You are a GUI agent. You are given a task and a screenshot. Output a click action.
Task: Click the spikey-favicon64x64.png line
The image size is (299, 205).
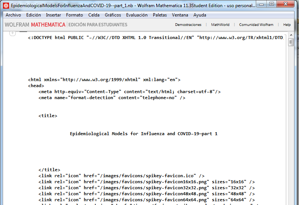(x=146, y=200)
